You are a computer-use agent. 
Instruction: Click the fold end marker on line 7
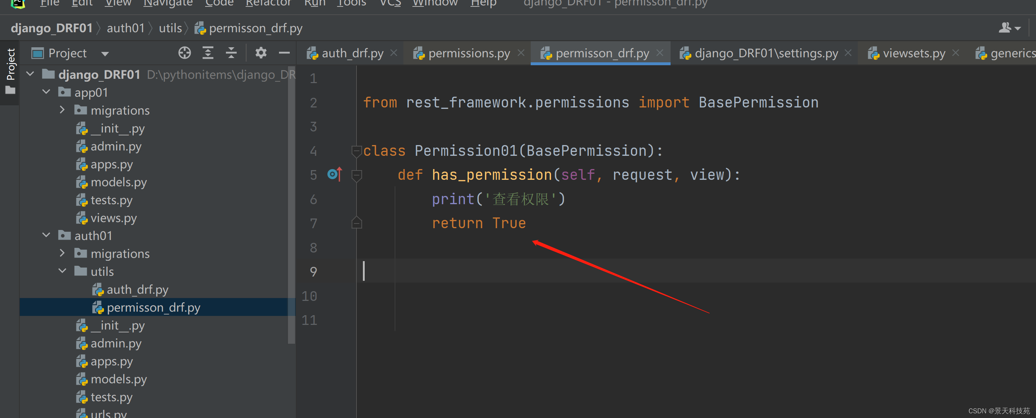click(x=356, y=223)
